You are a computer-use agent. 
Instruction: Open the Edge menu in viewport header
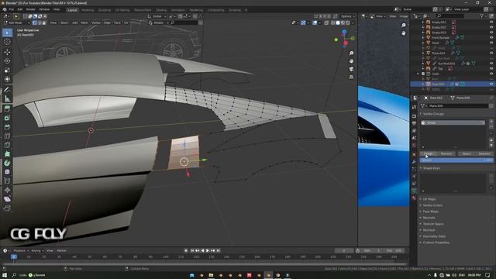pyautogui.click(x=107, y=22)
